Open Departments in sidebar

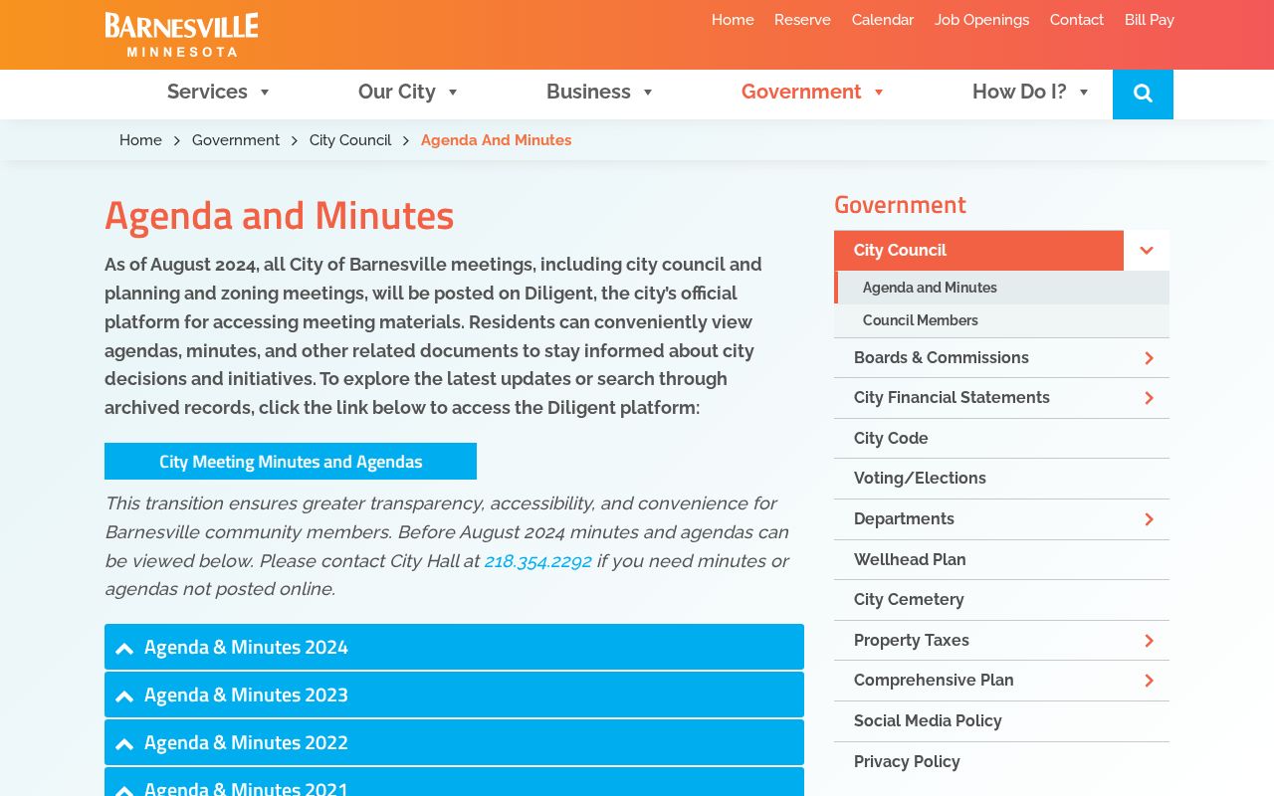(904, 519)
